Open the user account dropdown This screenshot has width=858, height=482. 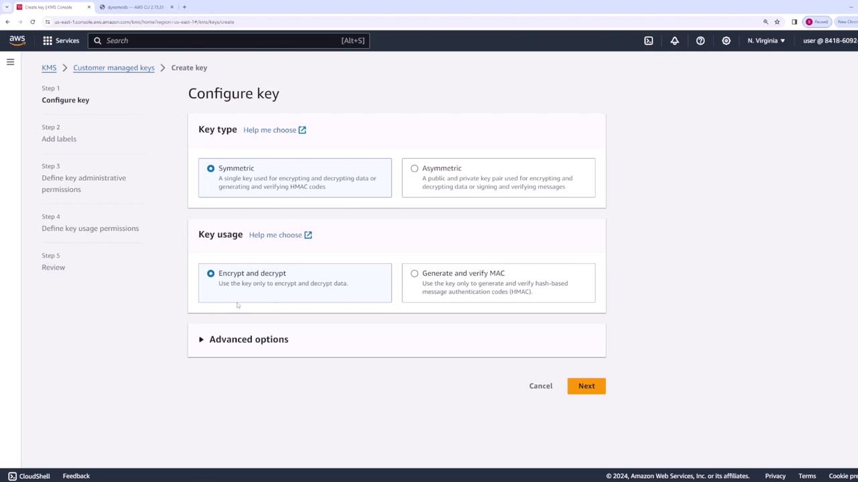[830, 41]
